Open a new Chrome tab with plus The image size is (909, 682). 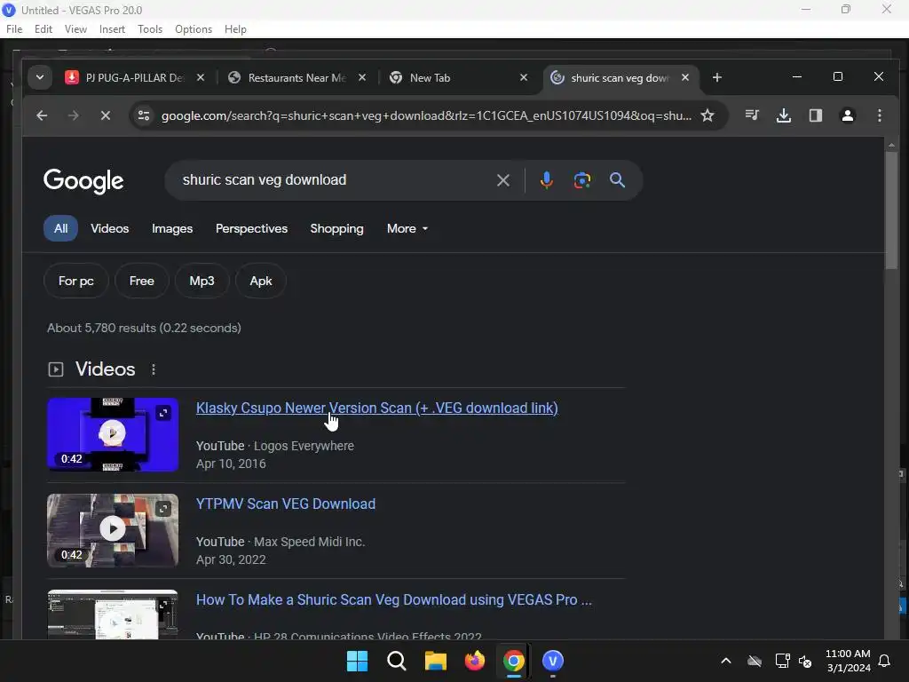(x=717, y=77)
